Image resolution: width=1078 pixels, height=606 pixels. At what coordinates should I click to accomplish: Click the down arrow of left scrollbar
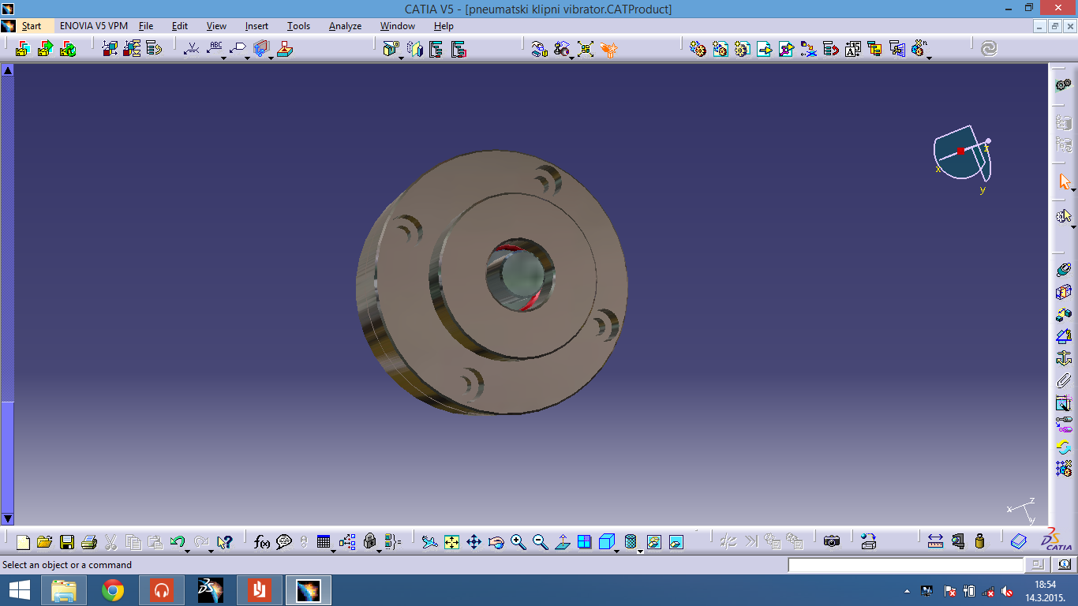click(x=8, y=518)
